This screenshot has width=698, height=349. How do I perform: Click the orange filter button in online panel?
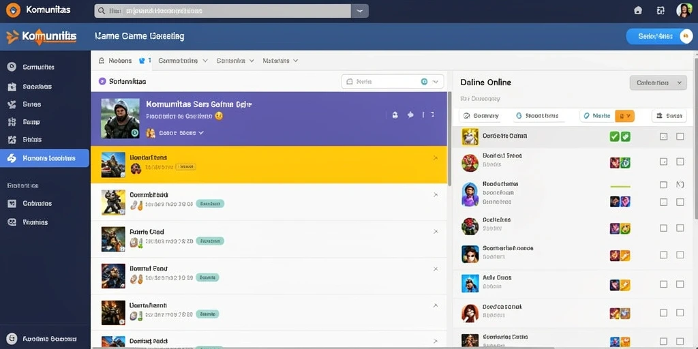[624, 116]
